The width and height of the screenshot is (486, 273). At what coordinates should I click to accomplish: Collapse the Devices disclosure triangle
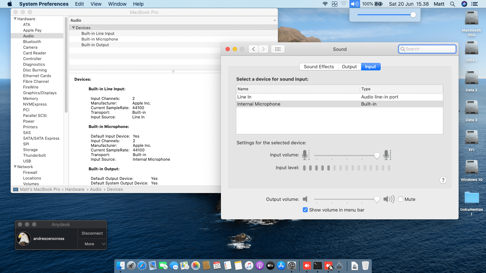[73, 28]
